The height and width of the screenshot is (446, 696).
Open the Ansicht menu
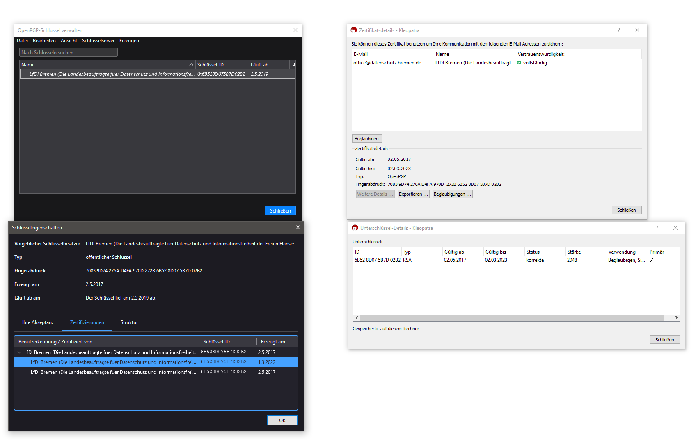pyautogui.click(x=69, y=41)
